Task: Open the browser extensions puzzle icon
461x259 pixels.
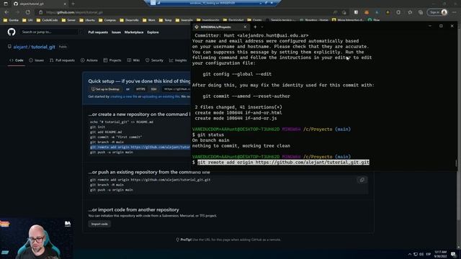Action: pyautogui.click(x=398, y=12)
